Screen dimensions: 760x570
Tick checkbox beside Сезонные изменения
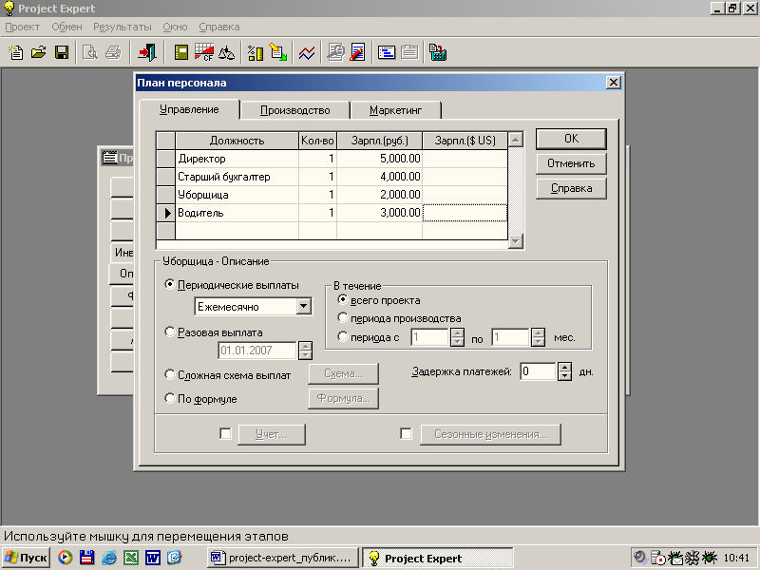coord(406,433)
